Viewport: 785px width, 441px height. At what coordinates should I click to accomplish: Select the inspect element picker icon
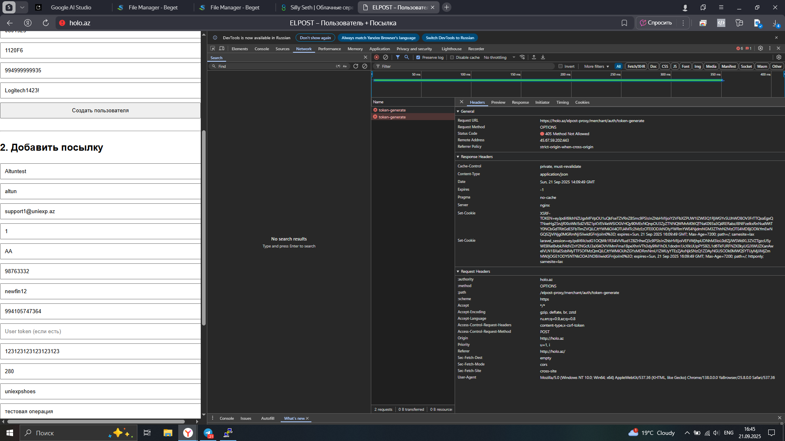tap(213, 49)
